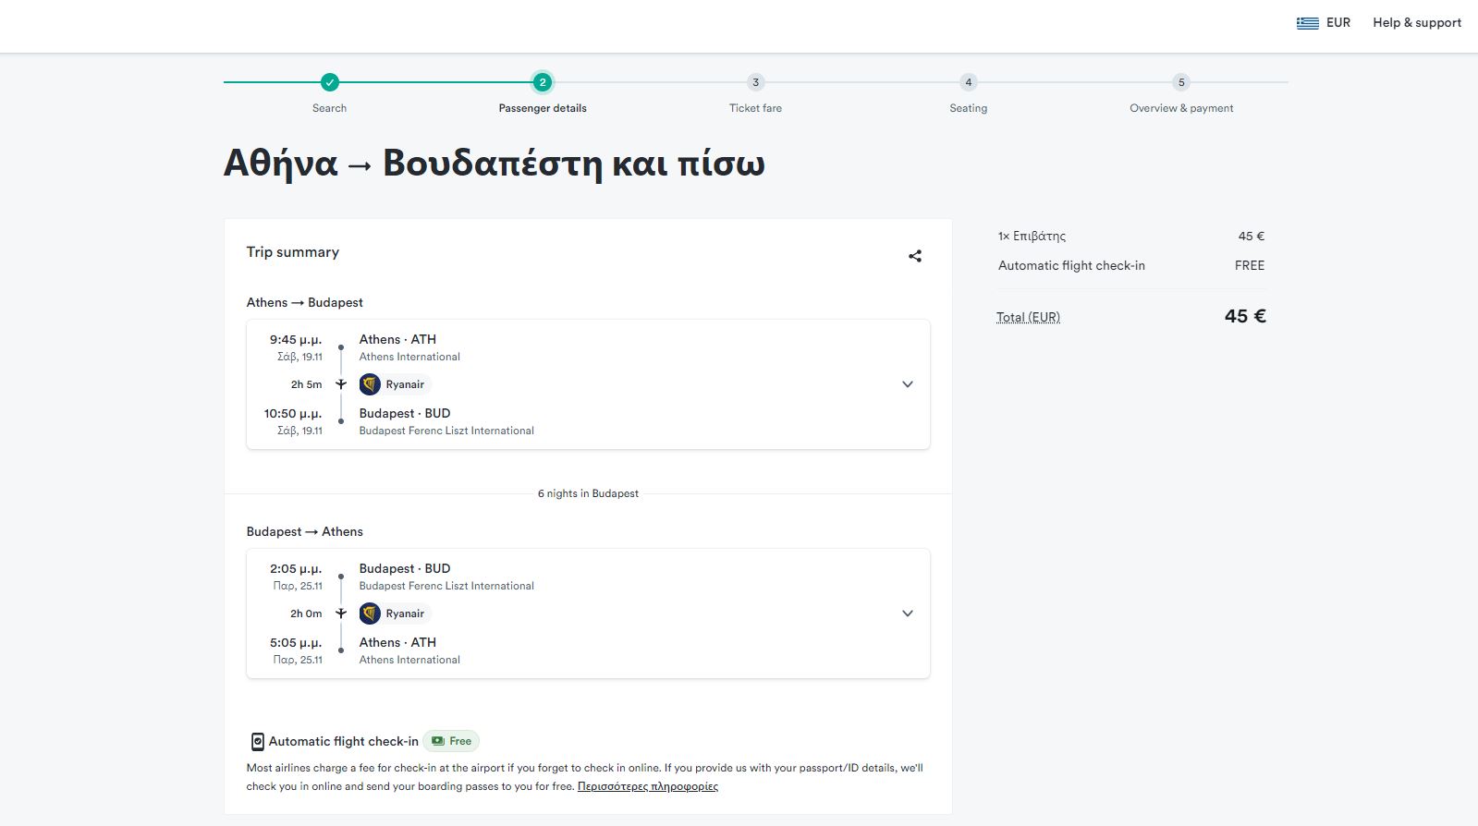The image size is (1478, 826).
Task: Click the FREE value in the price summary
Action: (x=1250, y=265)
